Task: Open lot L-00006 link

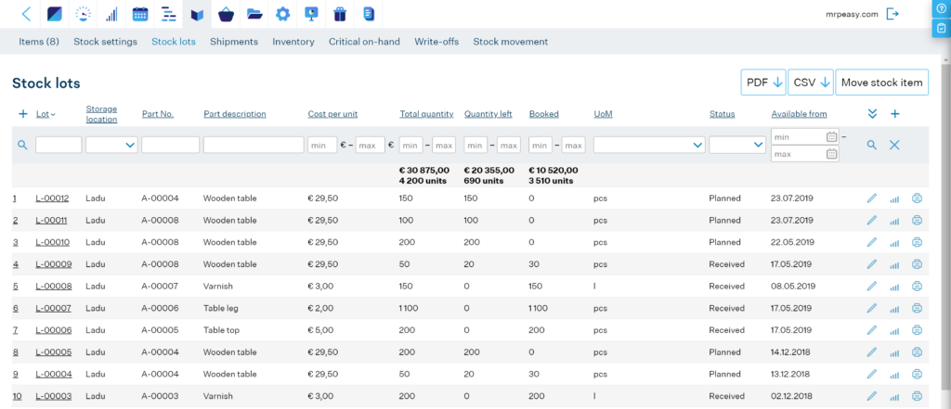Action: (x=53, y=330)
